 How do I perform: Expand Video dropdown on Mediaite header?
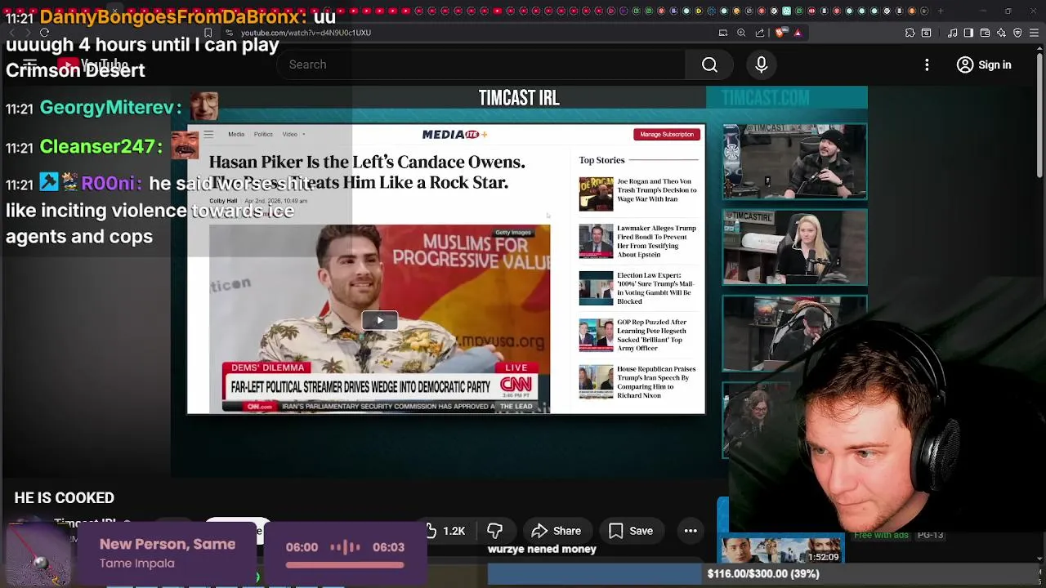click(x=293, y=134)
